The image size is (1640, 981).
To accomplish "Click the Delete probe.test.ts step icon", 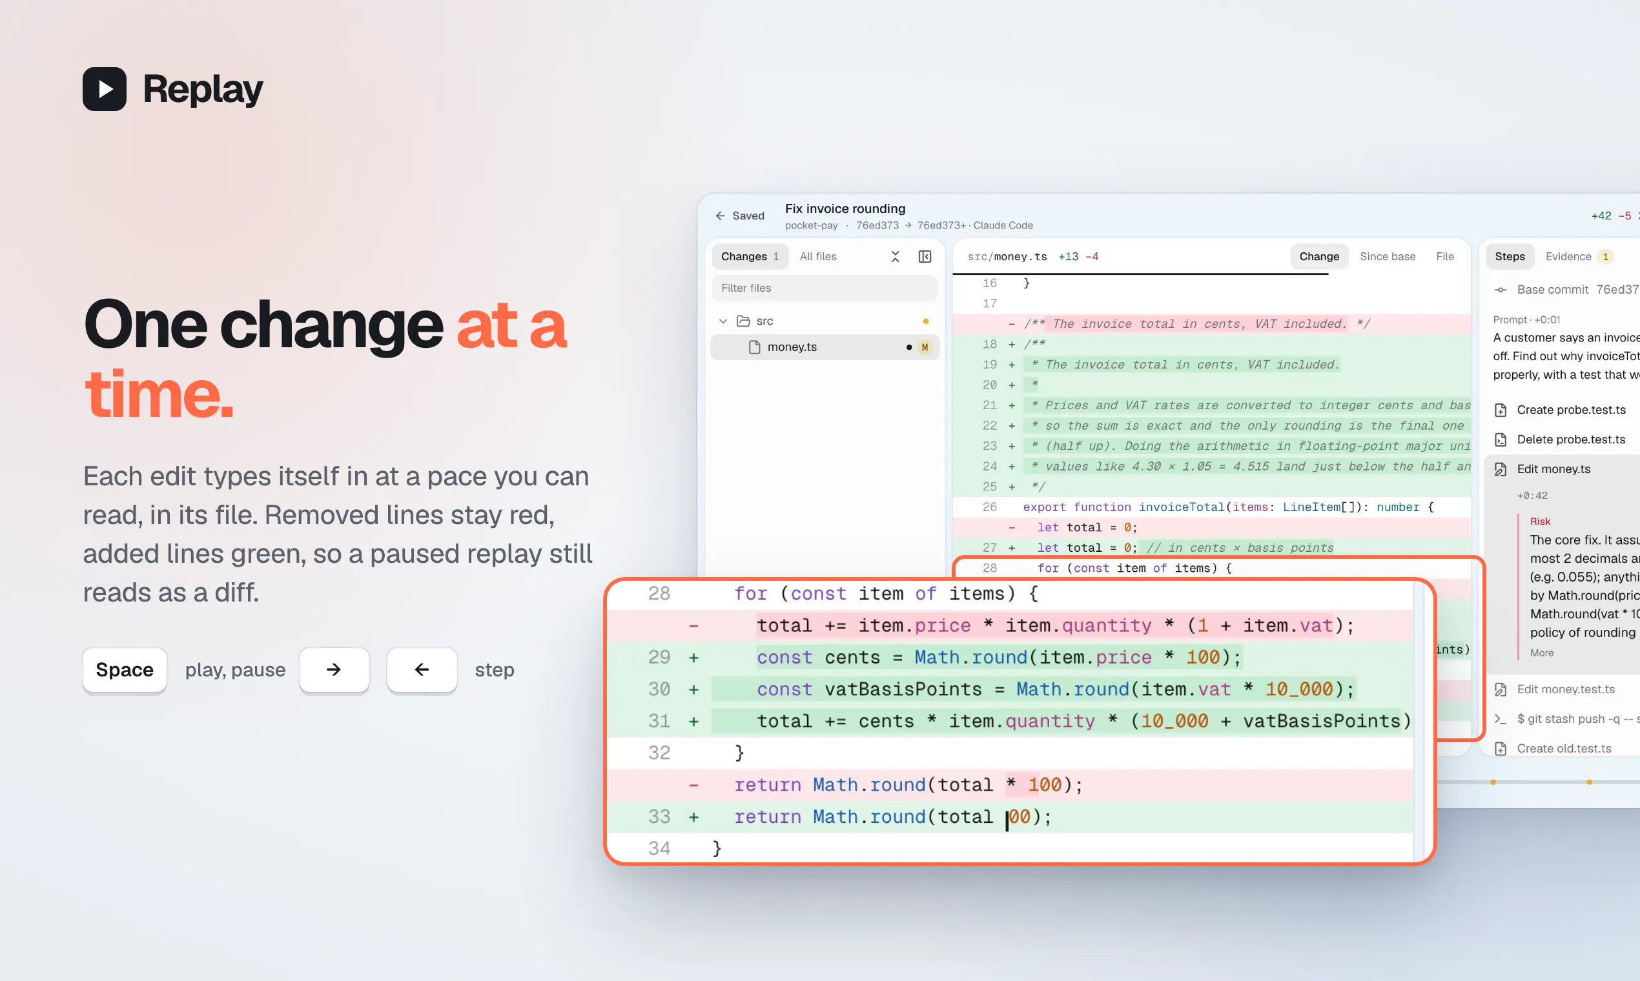I will coord(1501,440).
